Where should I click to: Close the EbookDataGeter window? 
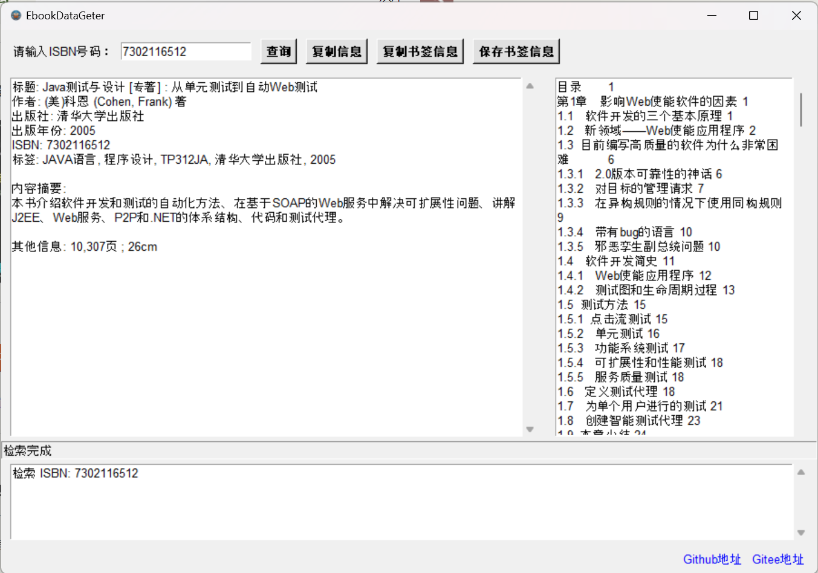(x=796, y=16)
